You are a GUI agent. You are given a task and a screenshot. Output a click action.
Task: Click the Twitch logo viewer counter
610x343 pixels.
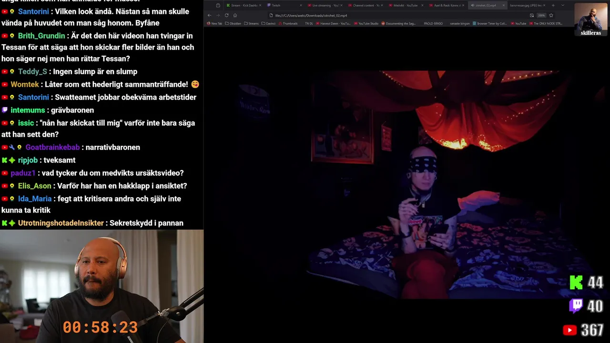587,306
